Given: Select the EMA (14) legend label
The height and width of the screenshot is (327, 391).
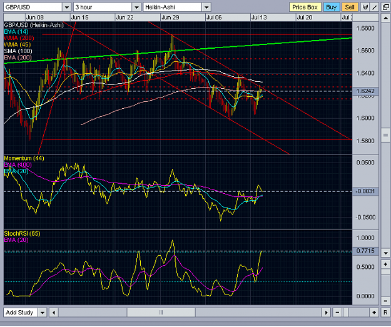Looking at the screenshot, I should pyautogui.click(x=16, y=32).
